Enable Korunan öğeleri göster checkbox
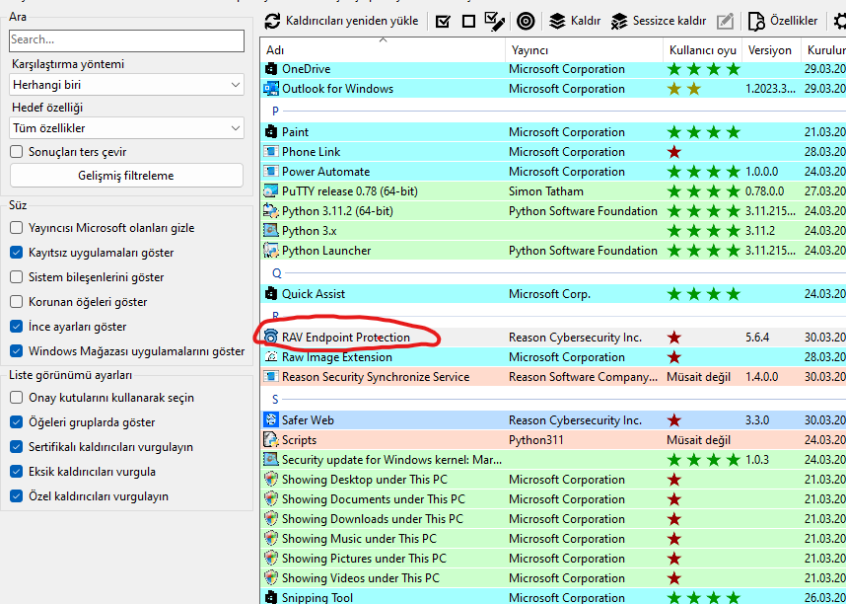 [x=16, y=302]
